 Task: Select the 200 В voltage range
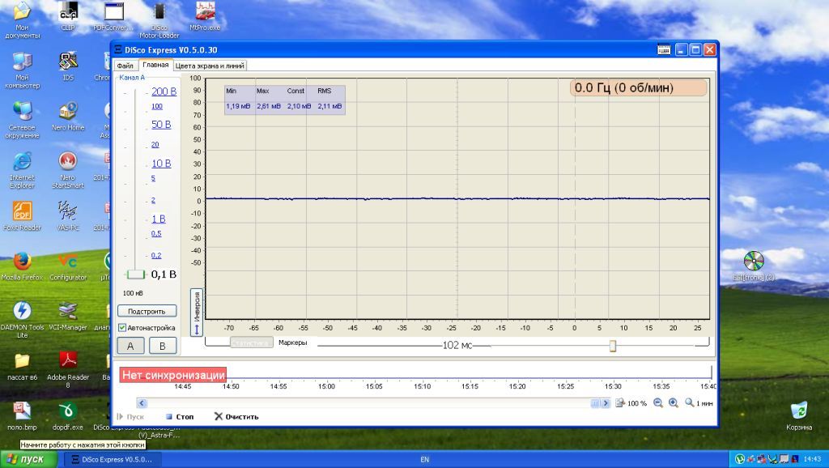click(164, 91)
